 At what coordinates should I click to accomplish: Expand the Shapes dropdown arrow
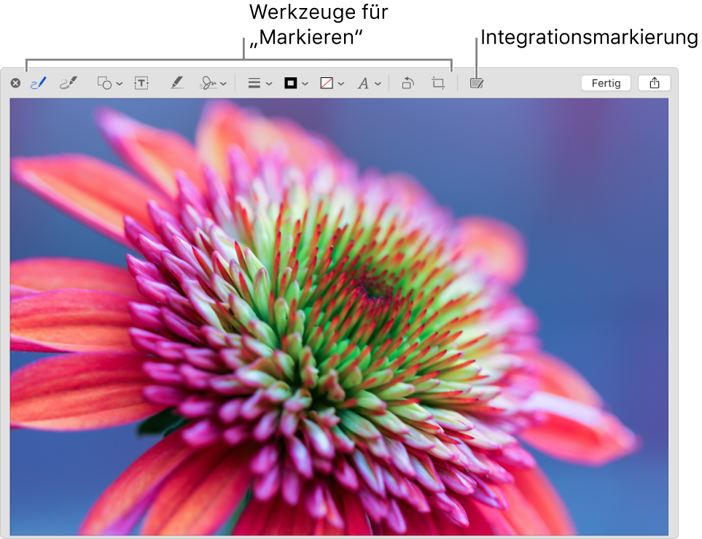pyautogui.click(x=119, y=84)
